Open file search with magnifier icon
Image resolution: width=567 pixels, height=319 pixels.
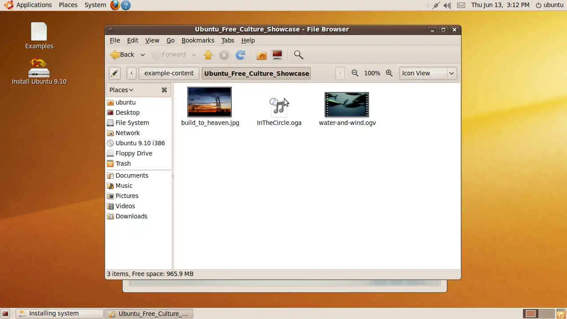coord(299,55)
